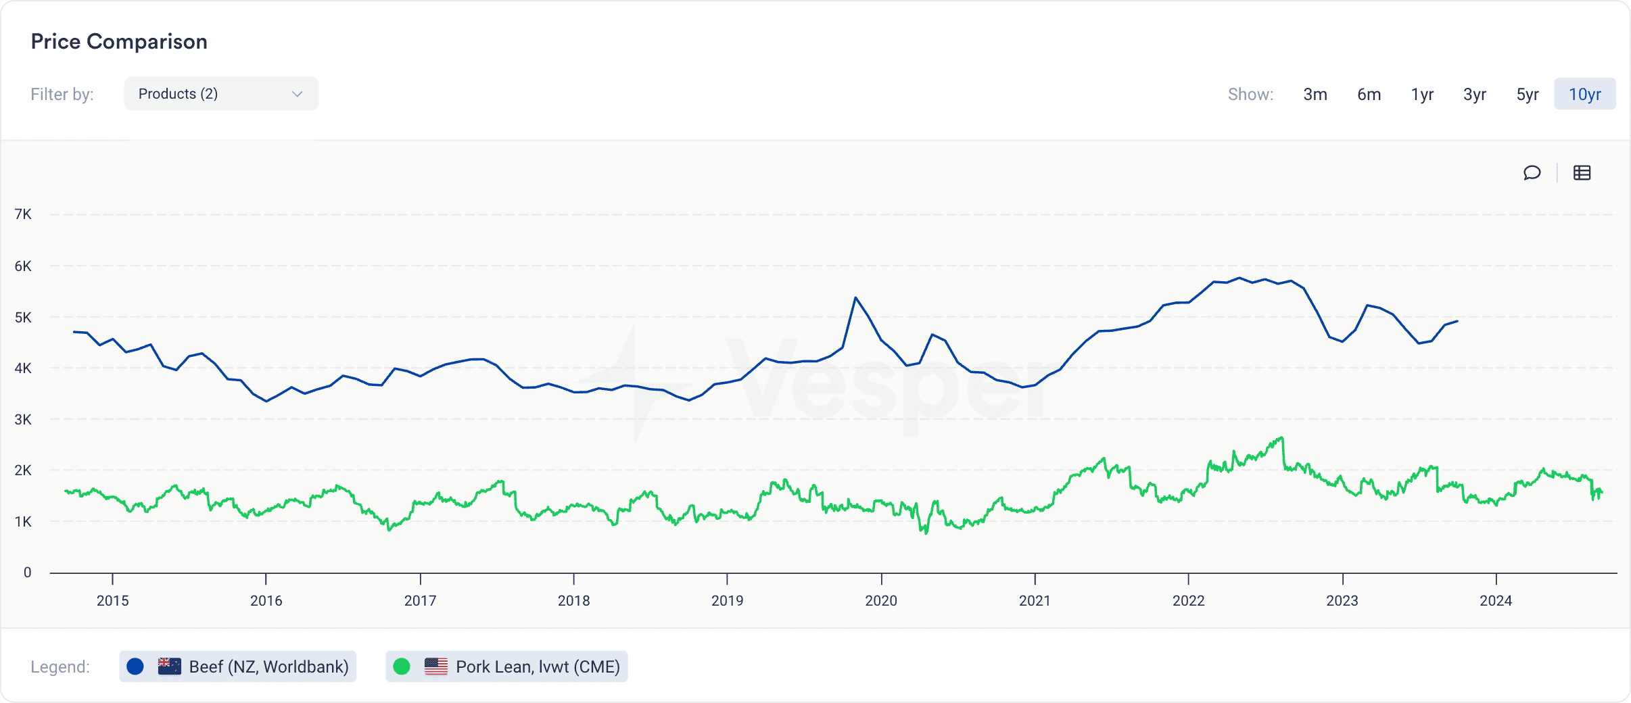Click the Filter by: label
Image resolution: width=1631 pixels, height=703 pixels.
[x=62, y=94]
